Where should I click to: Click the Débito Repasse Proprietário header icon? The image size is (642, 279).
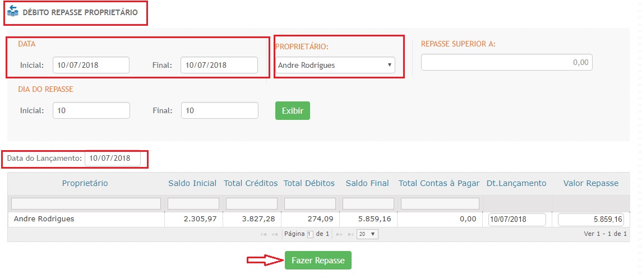click(12, 11)
